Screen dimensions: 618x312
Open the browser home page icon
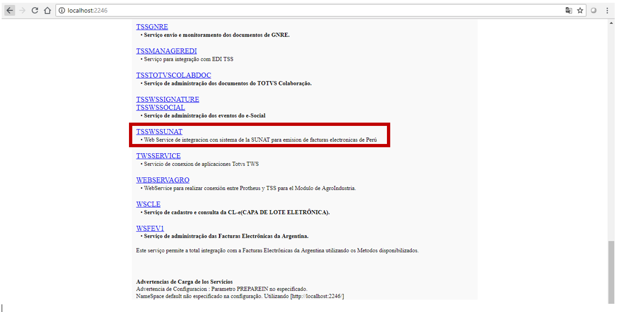pos(47,10)
